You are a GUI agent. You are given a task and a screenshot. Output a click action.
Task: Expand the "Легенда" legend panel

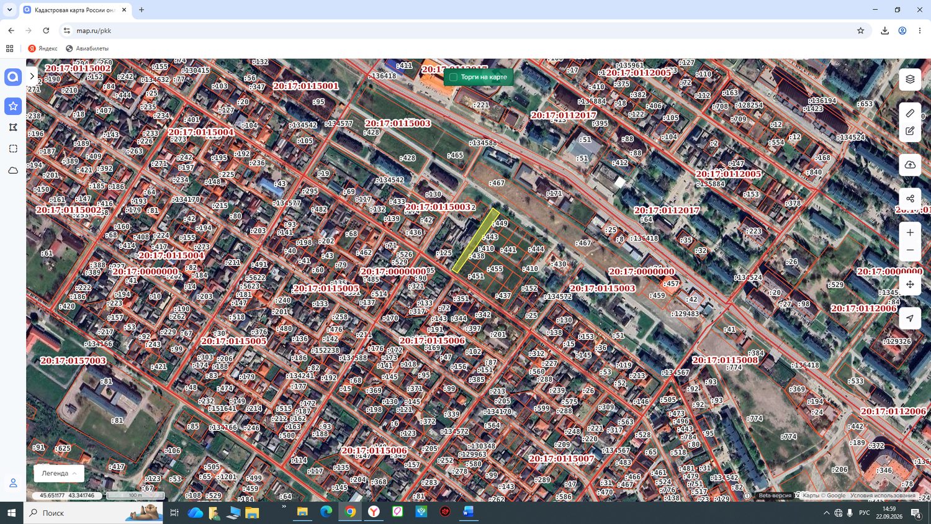[59, 473]
